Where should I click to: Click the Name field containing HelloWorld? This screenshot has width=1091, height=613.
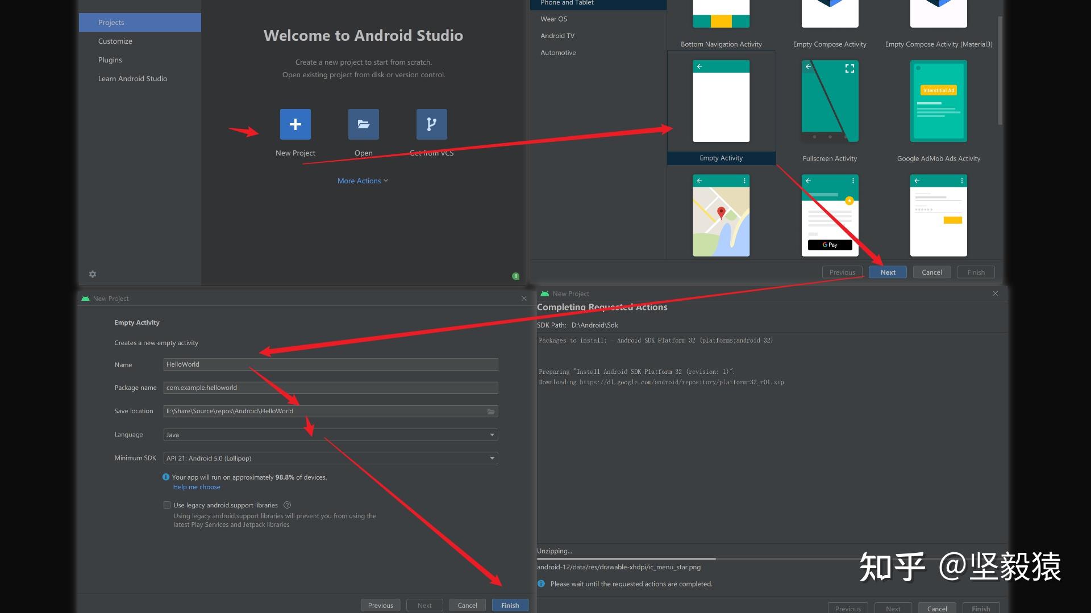pyautogui.click(x=330, y=364)
